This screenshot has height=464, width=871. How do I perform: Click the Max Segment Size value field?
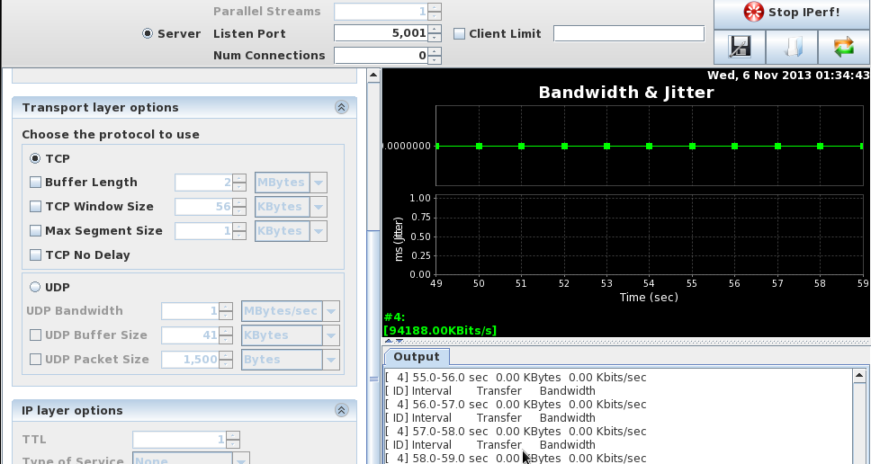click(x=204, y=231)
